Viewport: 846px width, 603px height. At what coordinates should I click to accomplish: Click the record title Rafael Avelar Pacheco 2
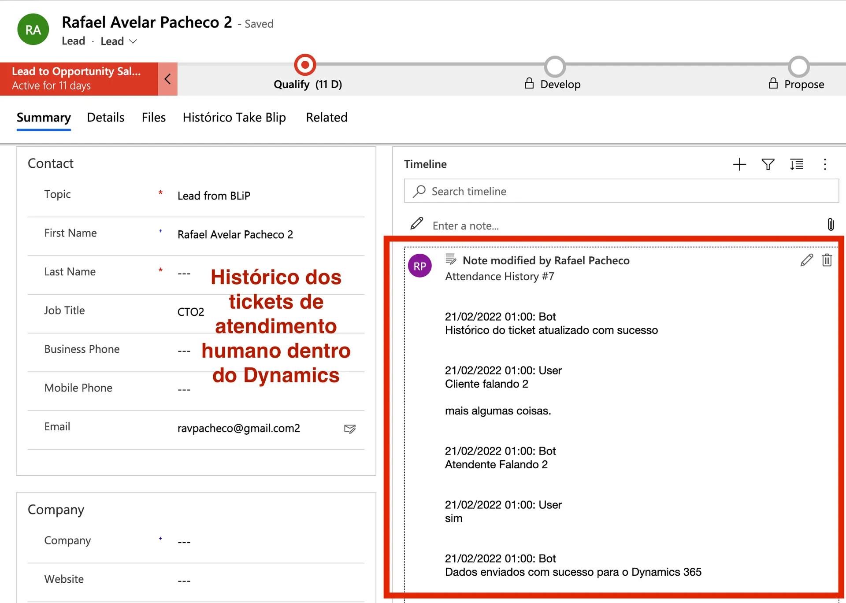147,22
